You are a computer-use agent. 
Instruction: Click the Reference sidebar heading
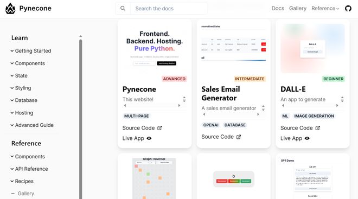26,143
